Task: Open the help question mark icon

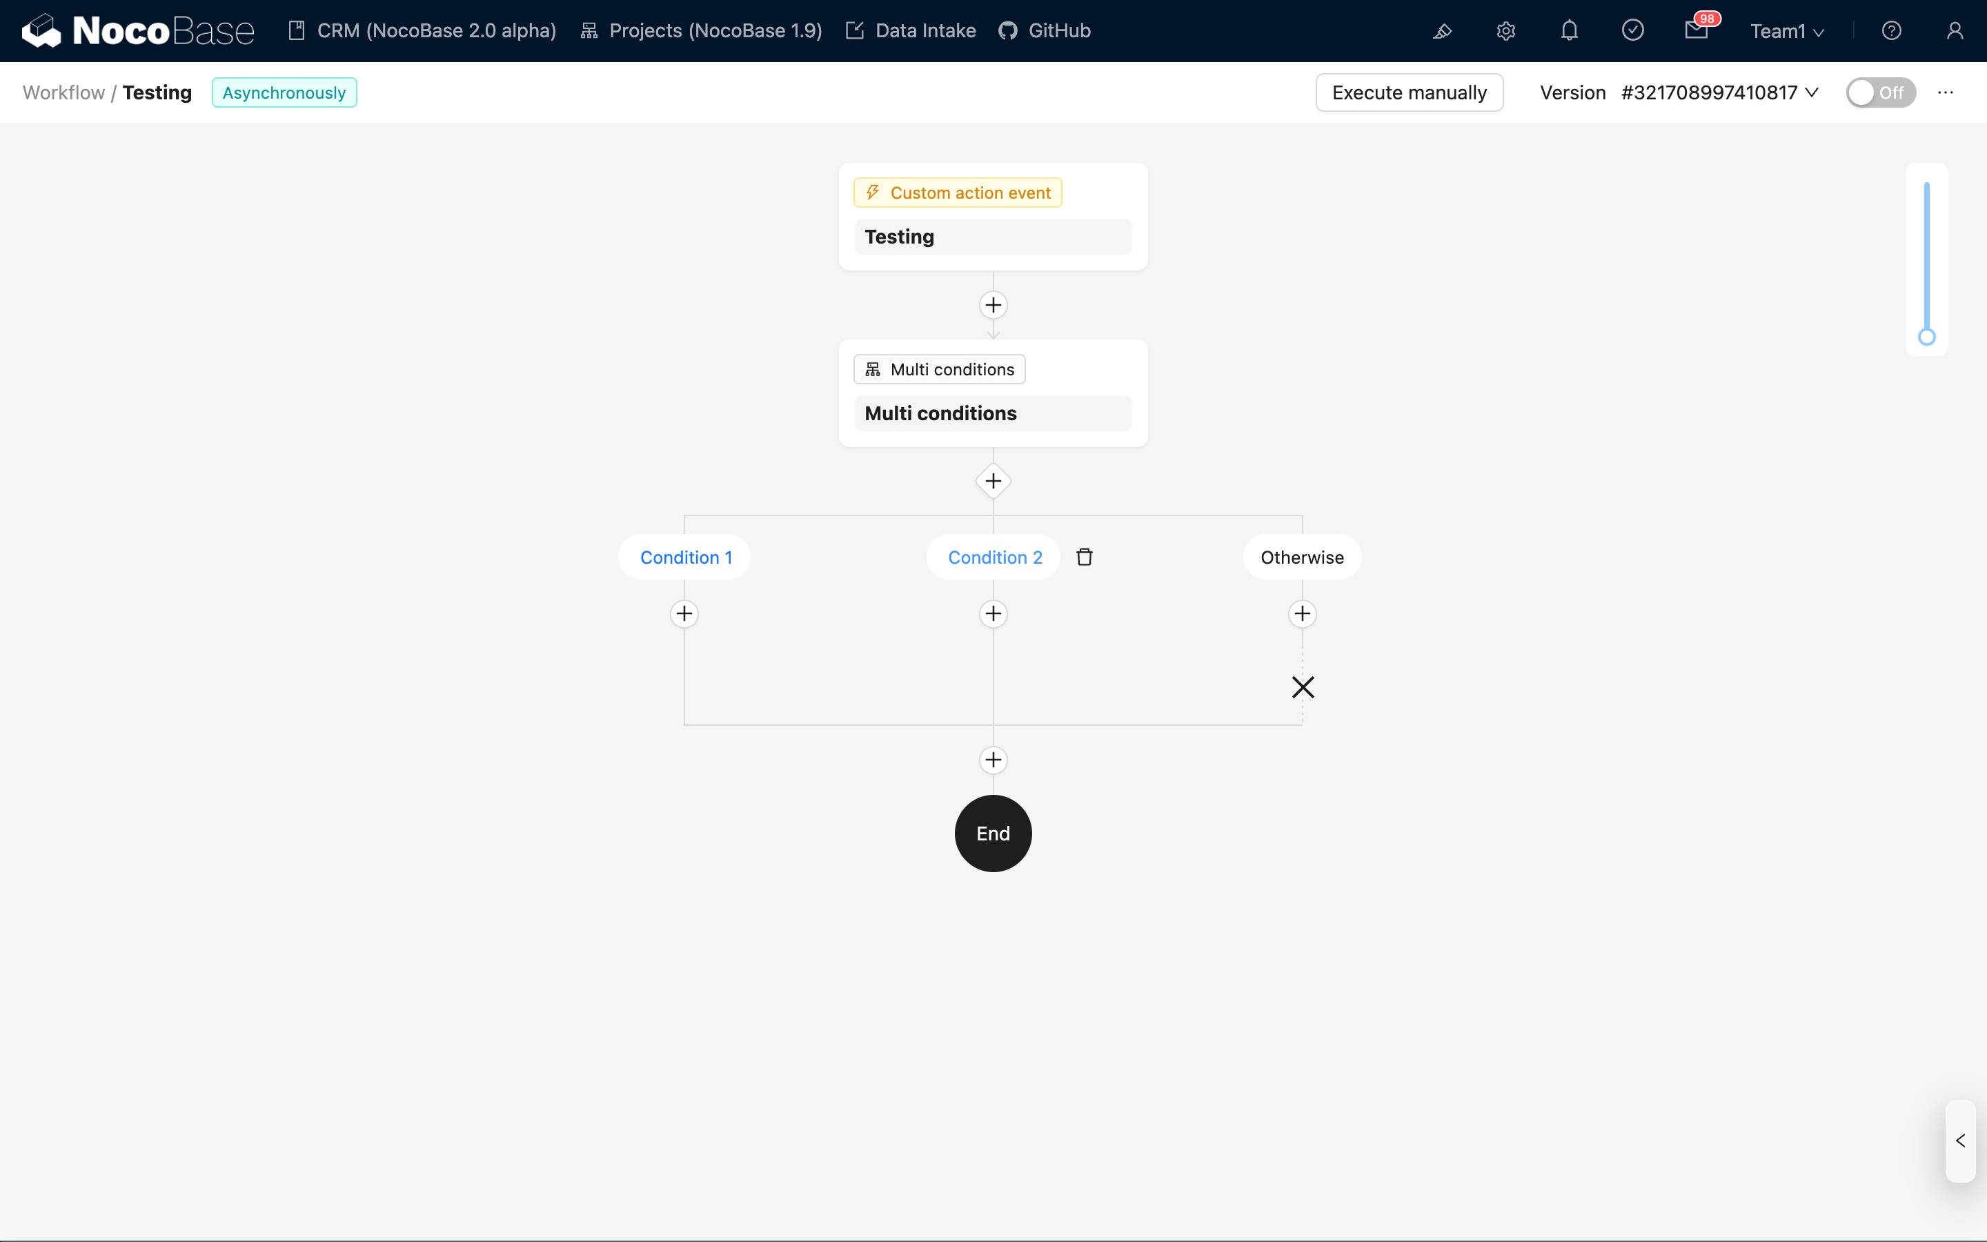Action: (x=1891, y=31)
